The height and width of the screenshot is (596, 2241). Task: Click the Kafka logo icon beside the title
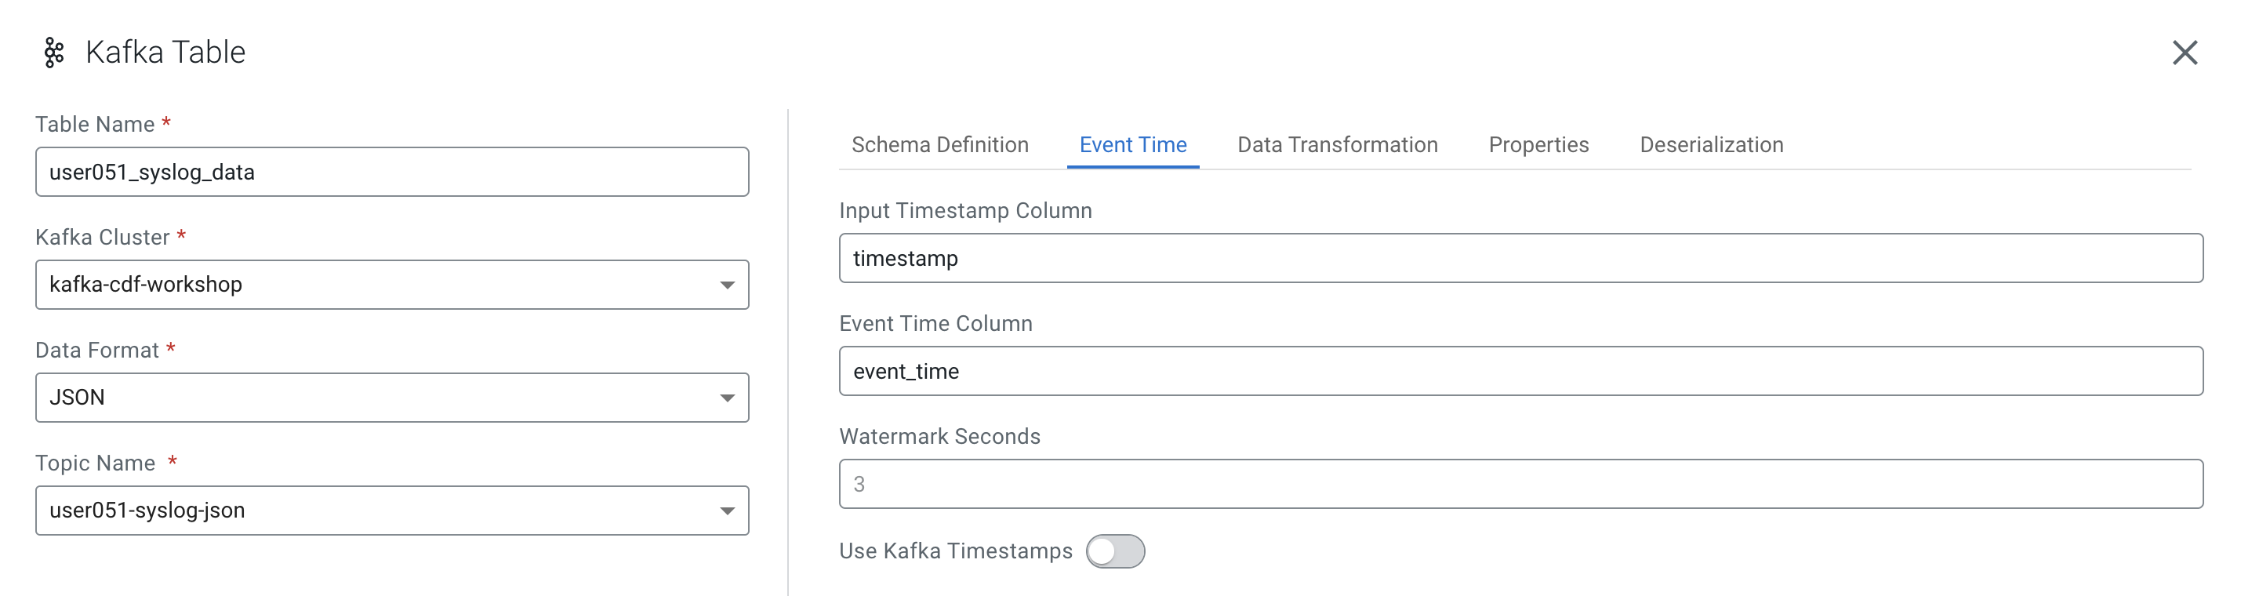click(54, 53)
